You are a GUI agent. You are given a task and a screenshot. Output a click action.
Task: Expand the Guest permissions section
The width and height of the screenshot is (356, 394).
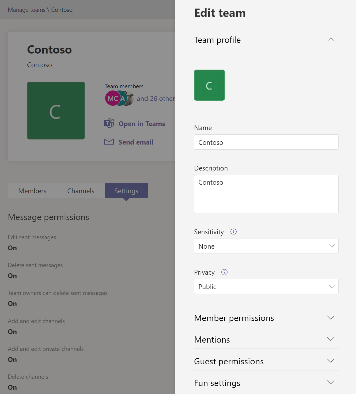[x=266, y=361]
